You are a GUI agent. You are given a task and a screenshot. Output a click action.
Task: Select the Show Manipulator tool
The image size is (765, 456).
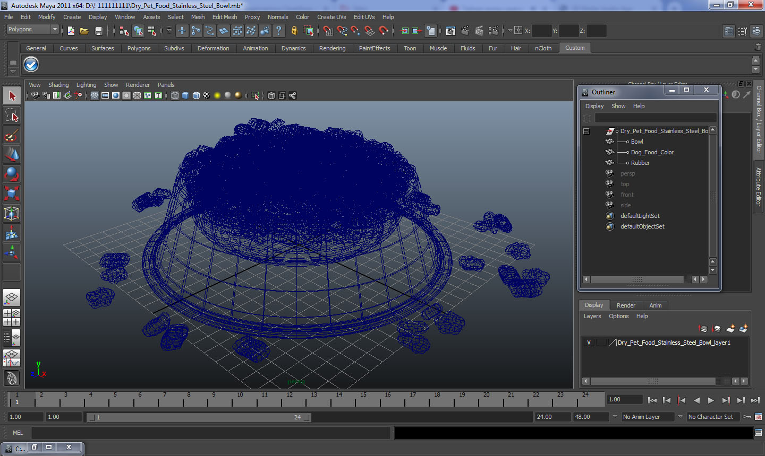(12, 252)
